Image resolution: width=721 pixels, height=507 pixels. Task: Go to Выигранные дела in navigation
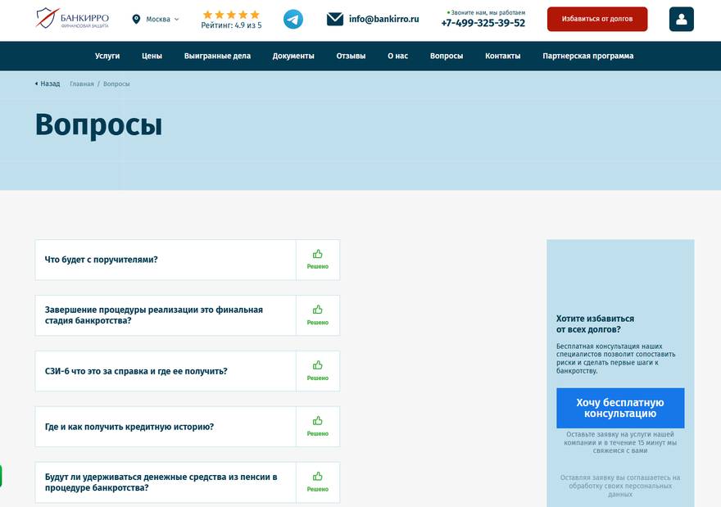click(x=217, y=56)
